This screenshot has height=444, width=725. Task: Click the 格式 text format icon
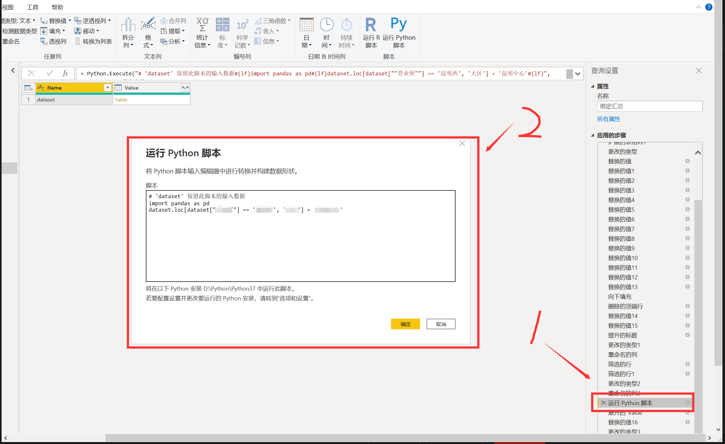148,25
